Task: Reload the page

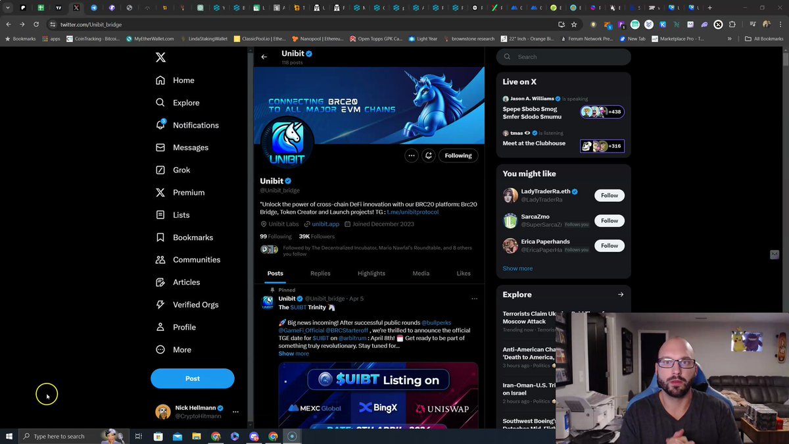Action: (x=36, y=24)
